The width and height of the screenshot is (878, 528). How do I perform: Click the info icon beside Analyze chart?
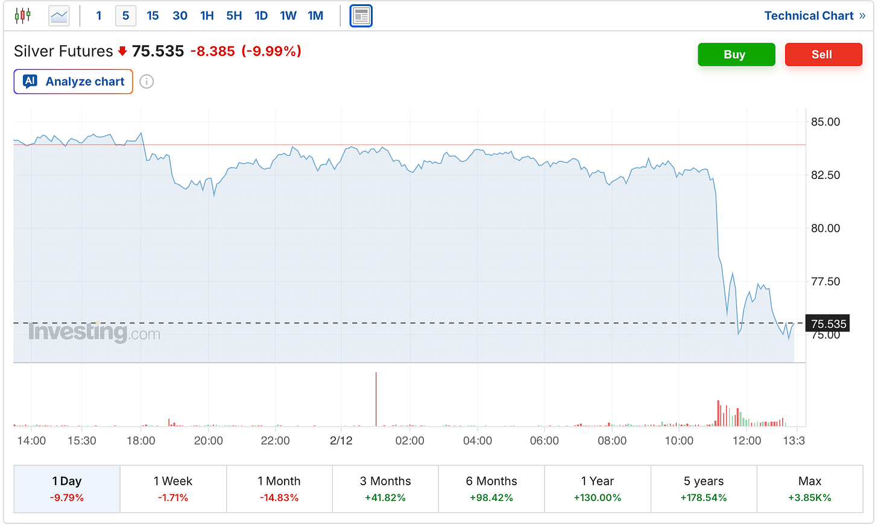click(x=147, y=81)
